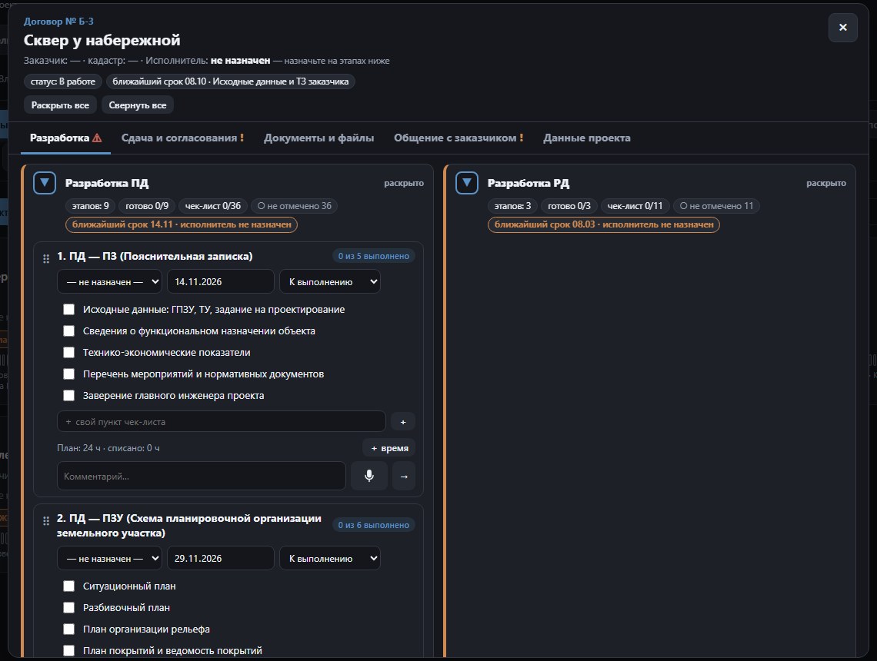877x661 pixels.
Task: Click не отмечено 36 chip
Action: [294, 206]
